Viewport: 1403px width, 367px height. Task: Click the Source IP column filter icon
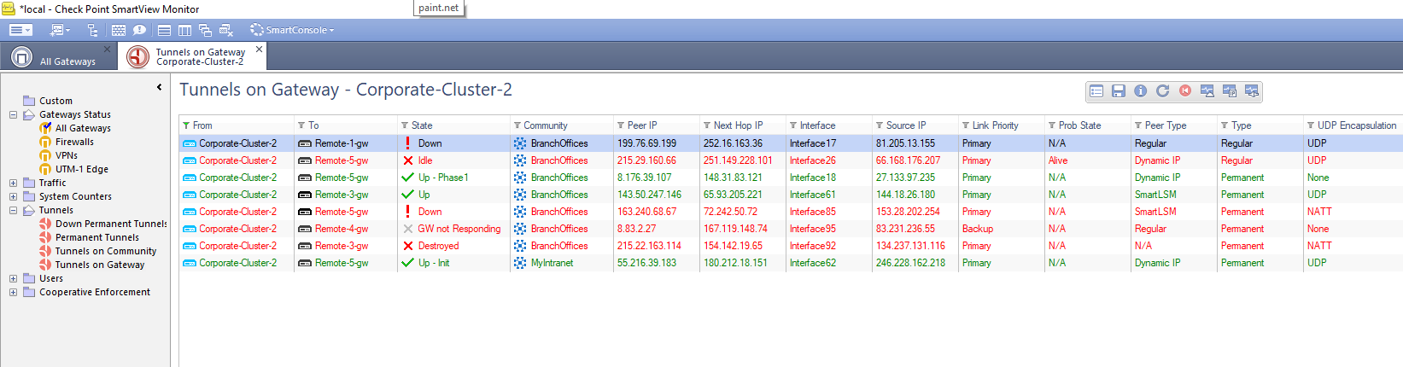(x=880, y=125)
